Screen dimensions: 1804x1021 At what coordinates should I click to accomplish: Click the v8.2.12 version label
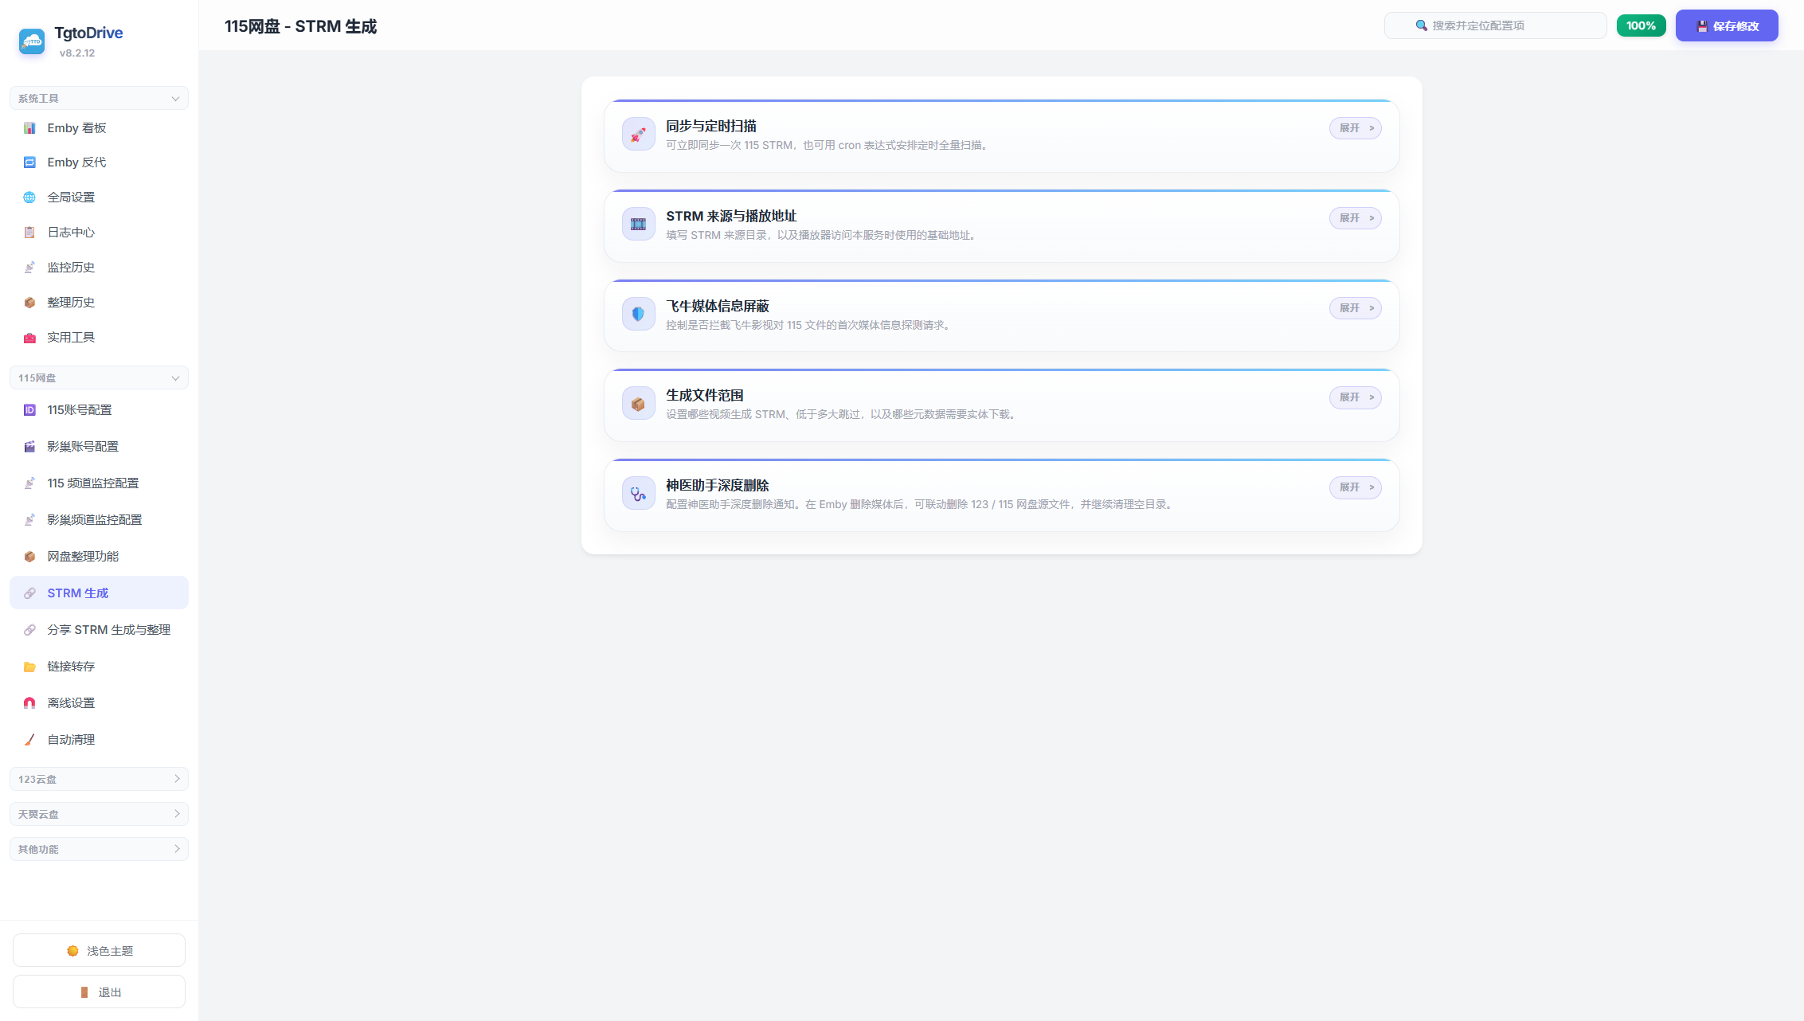coord(77,53)
